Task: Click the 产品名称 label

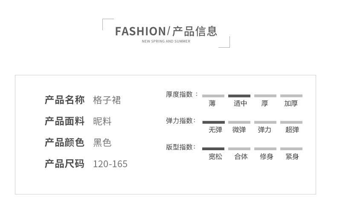Action: click(x=64, y=100)
